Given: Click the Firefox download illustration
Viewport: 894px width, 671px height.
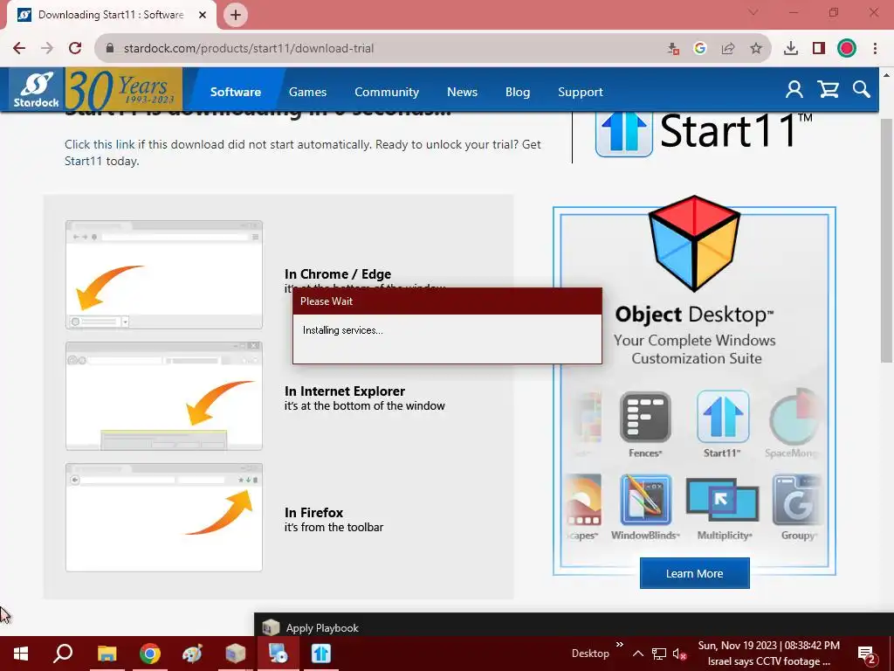Looking at the screenshot, I should pyautogui.click(x=164, y=517).
